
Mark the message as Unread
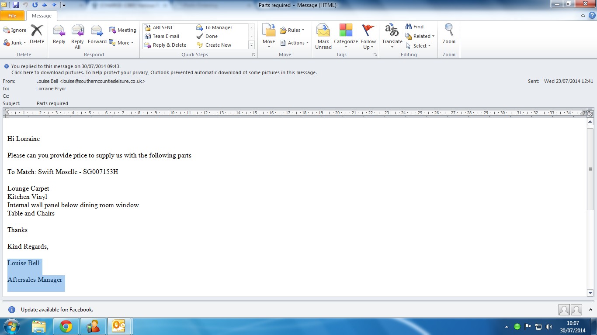tap(323, 37)
